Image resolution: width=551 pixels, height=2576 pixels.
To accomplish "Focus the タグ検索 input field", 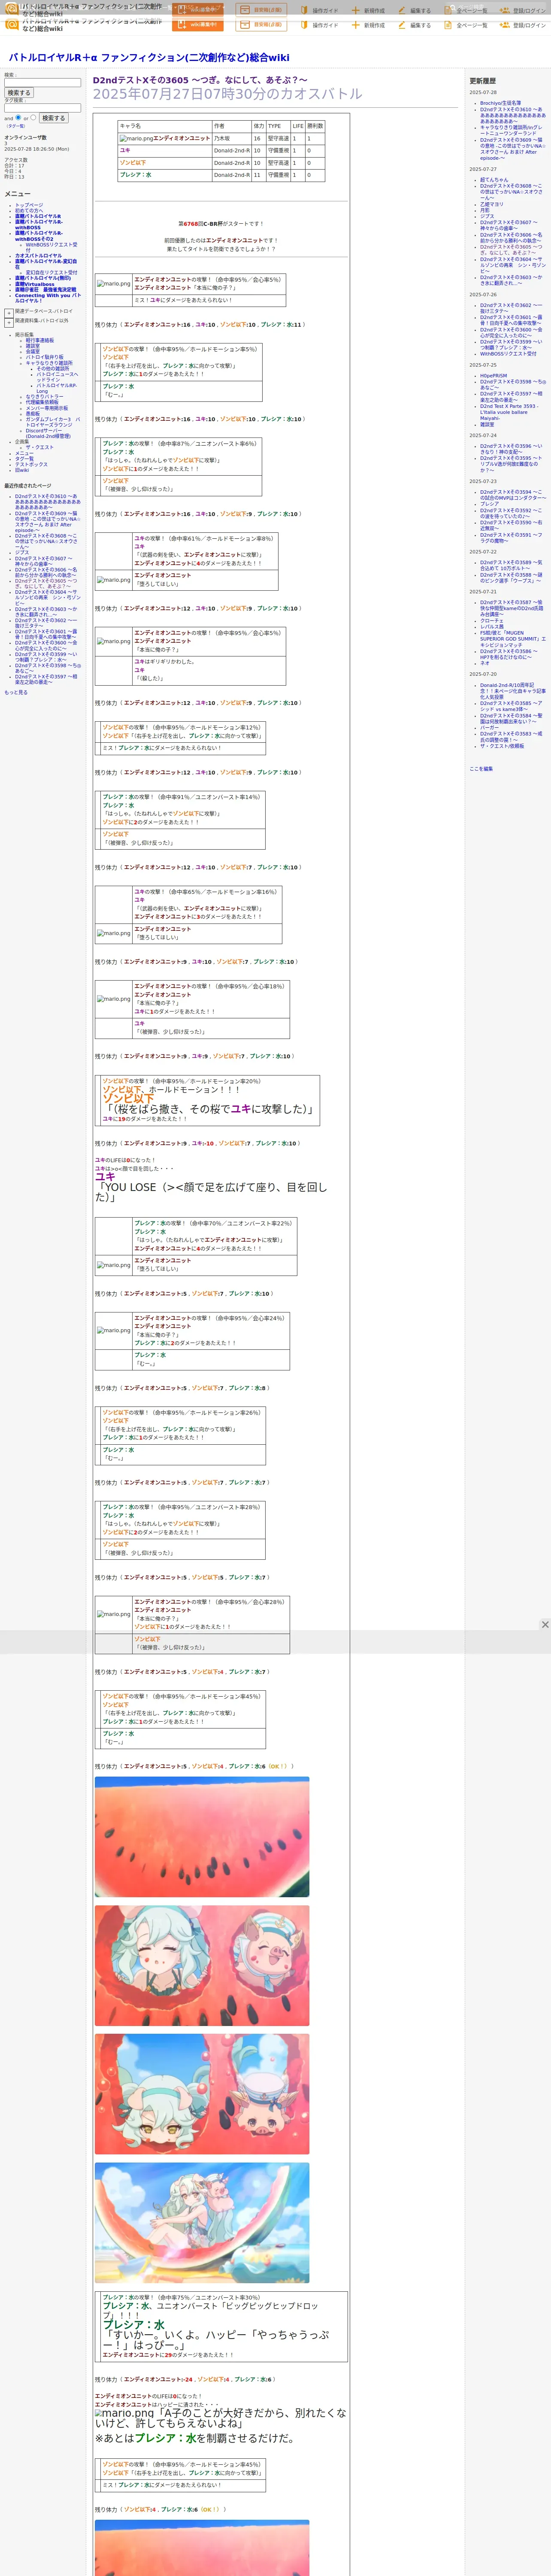I will pyautogui.click(x=42, y=108).
